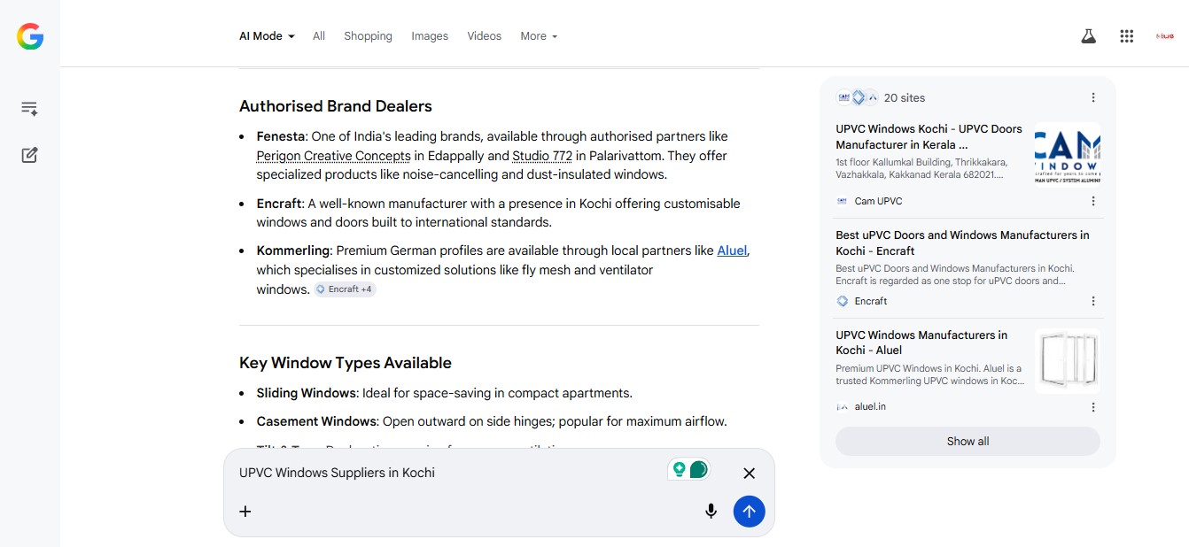Click the search field with UPVC Windows Suppliers

click(447, 473)
